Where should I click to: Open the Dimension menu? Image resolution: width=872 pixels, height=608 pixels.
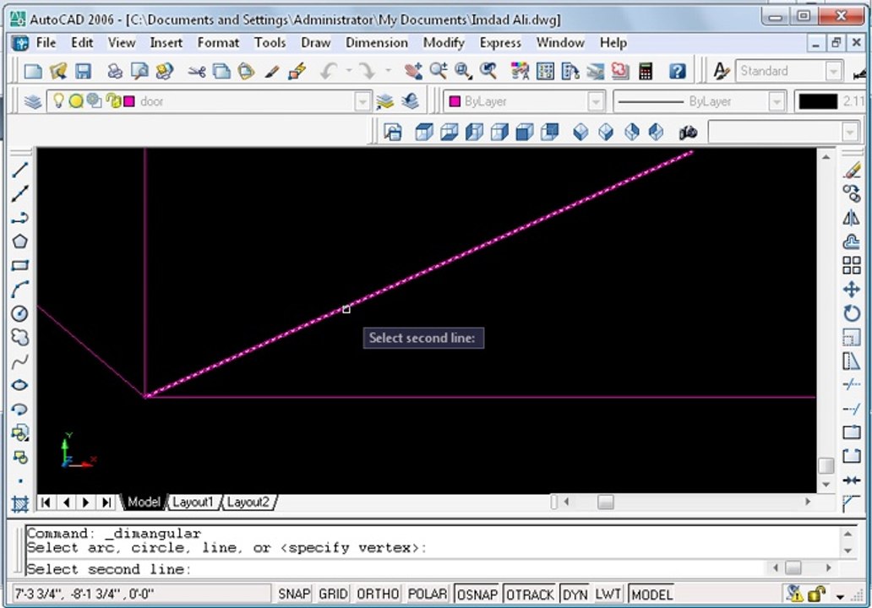pos(377,43)
